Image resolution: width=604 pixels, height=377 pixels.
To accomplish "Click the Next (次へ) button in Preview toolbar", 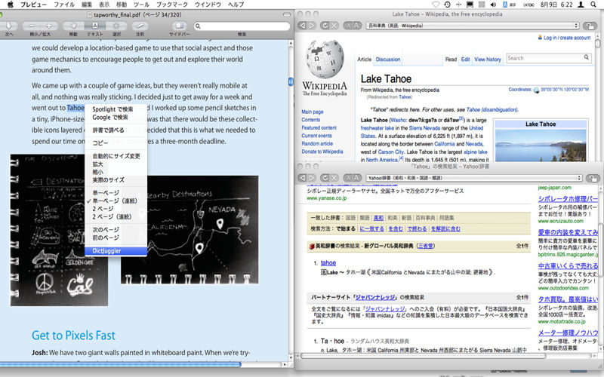I will [8, 26].
